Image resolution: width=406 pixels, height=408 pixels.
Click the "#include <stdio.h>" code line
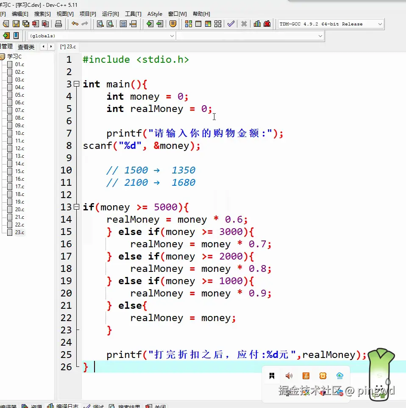[x=136, y=59]
